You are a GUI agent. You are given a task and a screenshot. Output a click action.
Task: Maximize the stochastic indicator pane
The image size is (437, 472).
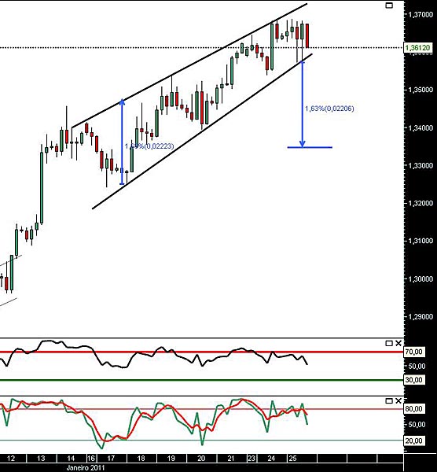389,401
